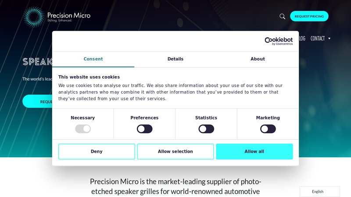Turn on the Statistics cookies switch
This screenshot has width=351, height=197.
click(x=206, y=129)
